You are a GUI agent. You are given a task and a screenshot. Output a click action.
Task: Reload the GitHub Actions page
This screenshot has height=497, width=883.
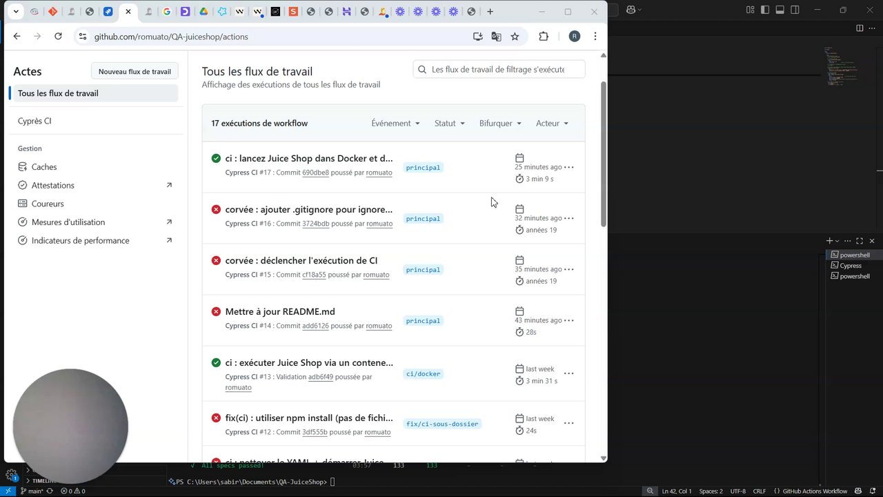58,37
